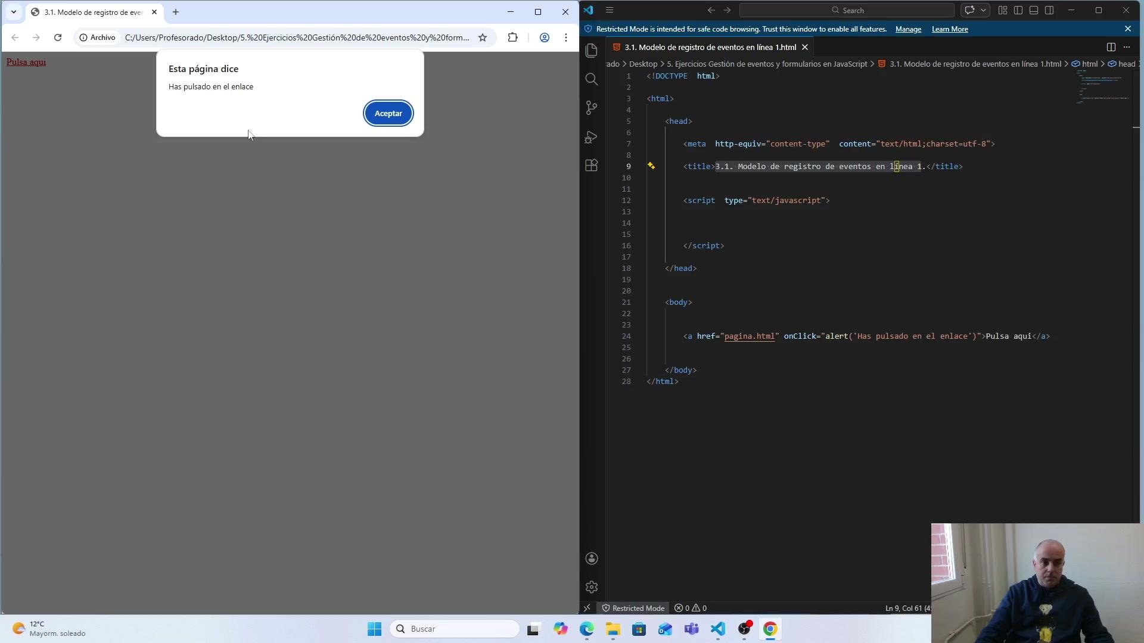Toggle the VS Code secondary side bar

[x=1049, y=10]
